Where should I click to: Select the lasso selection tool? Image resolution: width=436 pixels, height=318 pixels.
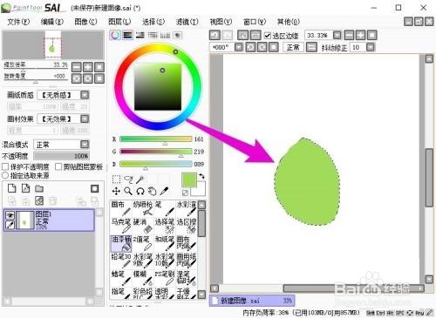click(128, 179)
